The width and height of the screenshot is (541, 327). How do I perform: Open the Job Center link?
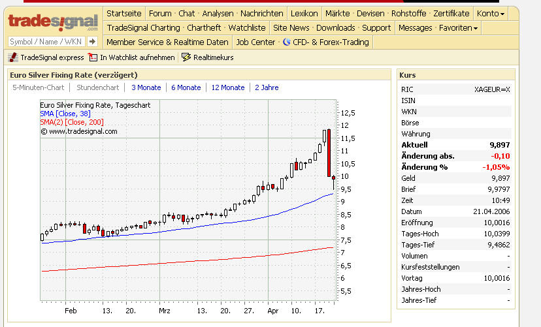[x=255, y=42]
